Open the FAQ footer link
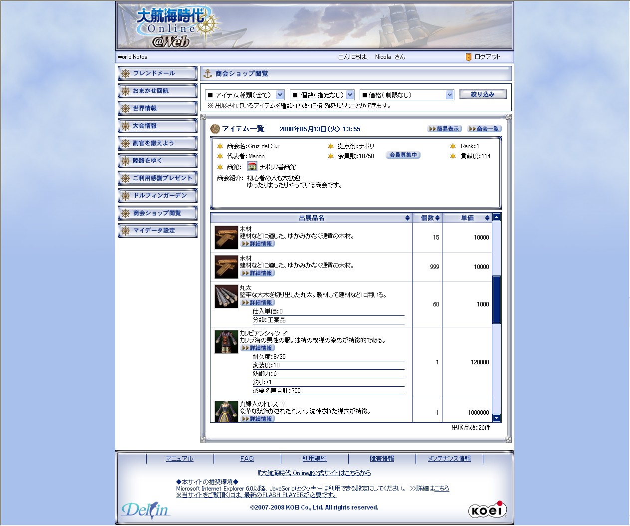The image size is (630, 526). tap(247, 459)
